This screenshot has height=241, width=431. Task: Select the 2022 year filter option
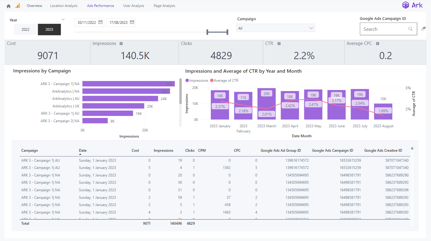pos(26,29)
